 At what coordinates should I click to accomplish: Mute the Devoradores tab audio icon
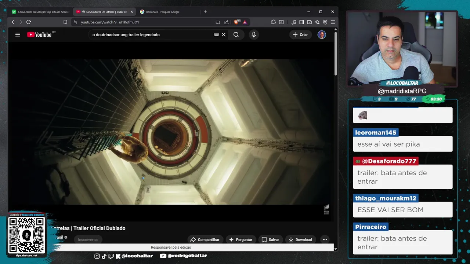(x=83, y=12)
